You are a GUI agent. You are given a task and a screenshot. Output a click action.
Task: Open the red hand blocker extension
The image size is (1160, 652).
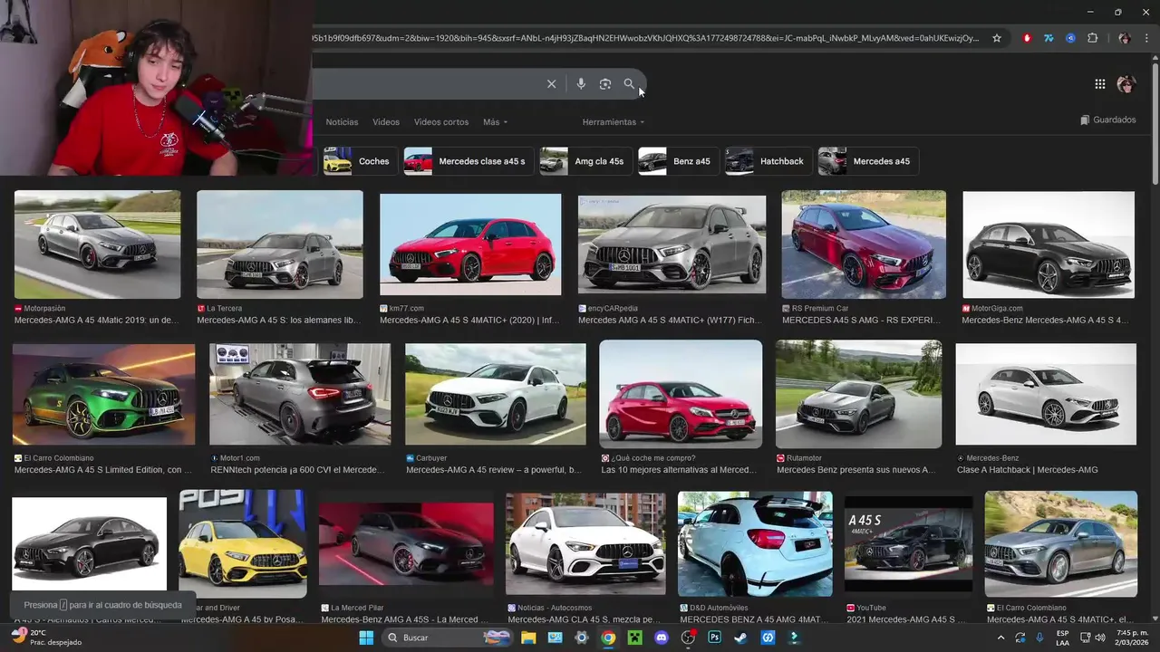tap(1027, 38)
